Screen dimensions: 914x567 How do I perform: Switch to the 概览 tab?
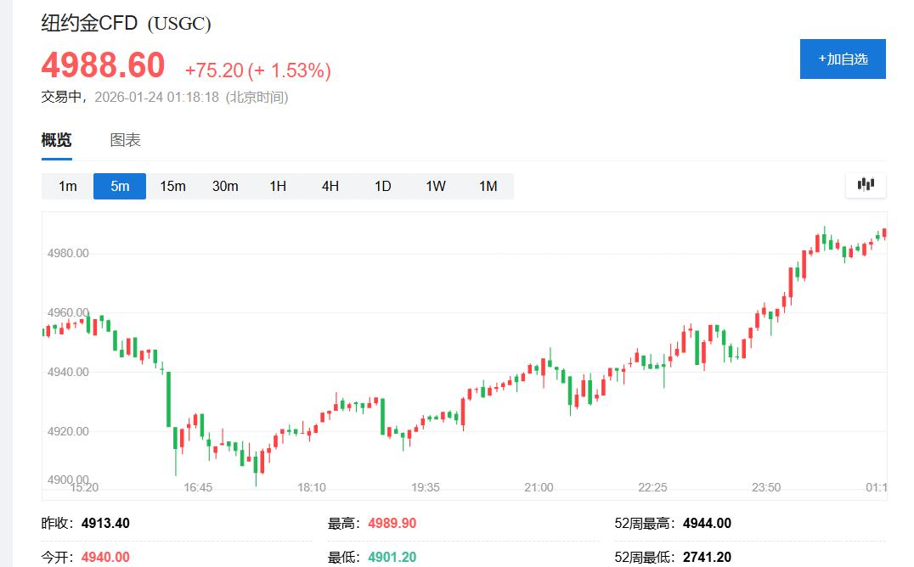56,140
